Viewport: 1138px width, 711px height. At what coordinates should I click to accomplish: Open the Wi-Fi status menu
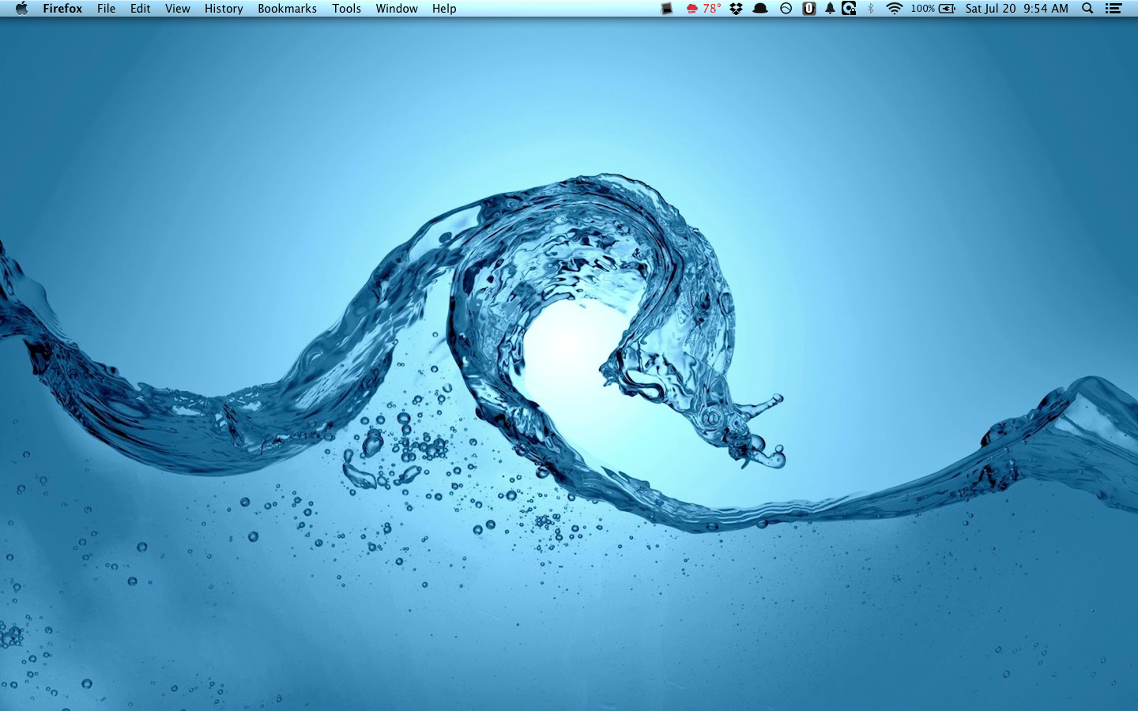tap(894, 9)
